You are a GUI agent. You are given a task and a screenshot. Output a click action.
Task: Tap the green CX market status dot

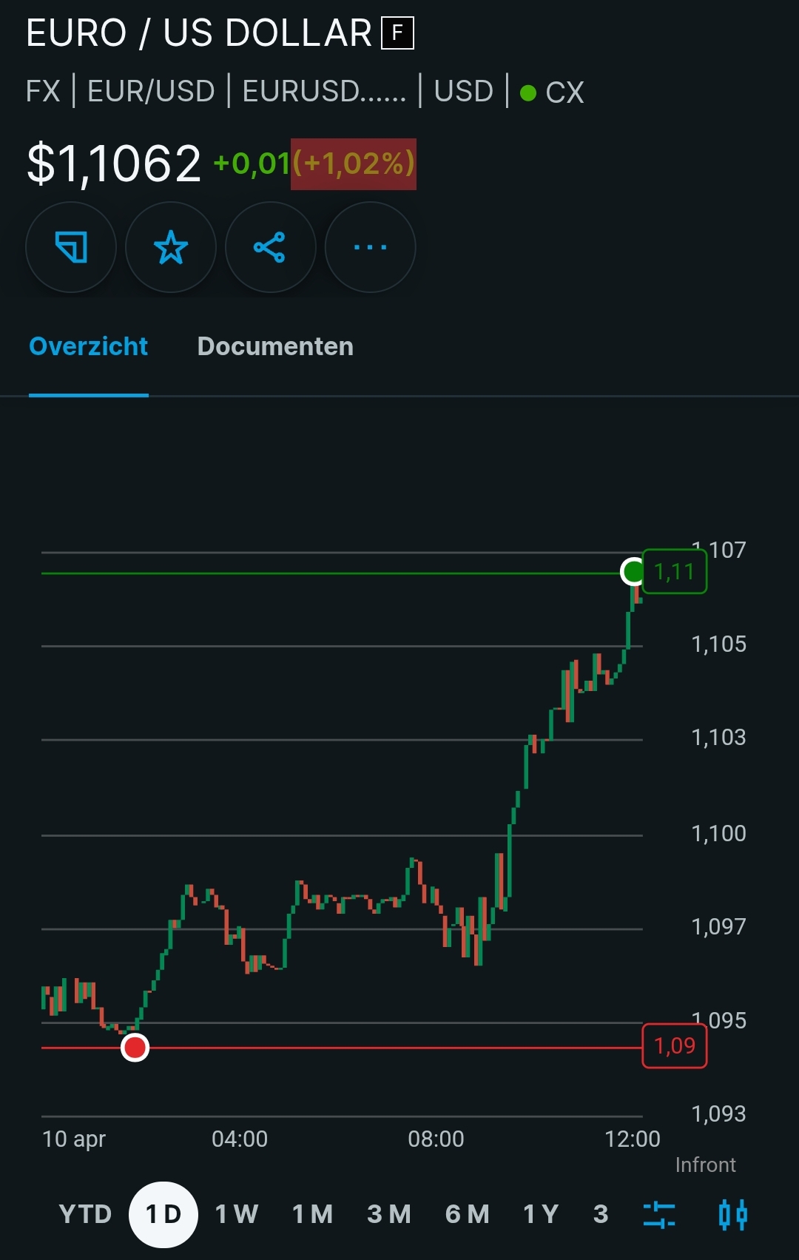click(x=528, y=92)
